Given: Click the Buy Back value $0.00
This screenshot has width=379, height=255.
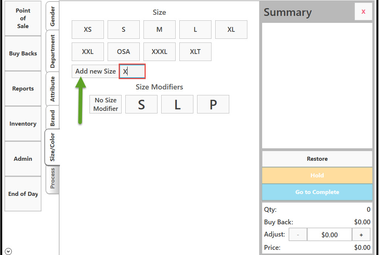Looking at the screenshot, I should [362, 222].
